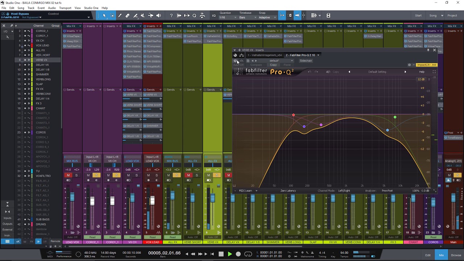Click Pro-Q 2 undo arrow
The height and width of the screenshot is (261, 464).
tap(309, 72)
